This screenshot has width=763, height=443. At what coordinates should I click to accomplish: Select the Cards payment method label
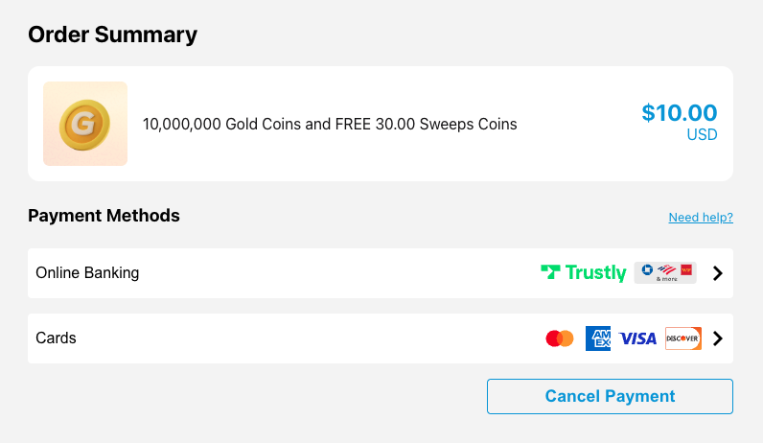(x=56, y=338)
